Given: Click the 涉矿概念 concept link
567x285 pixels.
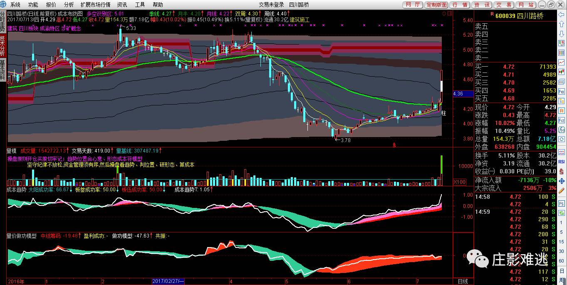Looking at the screenshot, I should tap(71, 29).
